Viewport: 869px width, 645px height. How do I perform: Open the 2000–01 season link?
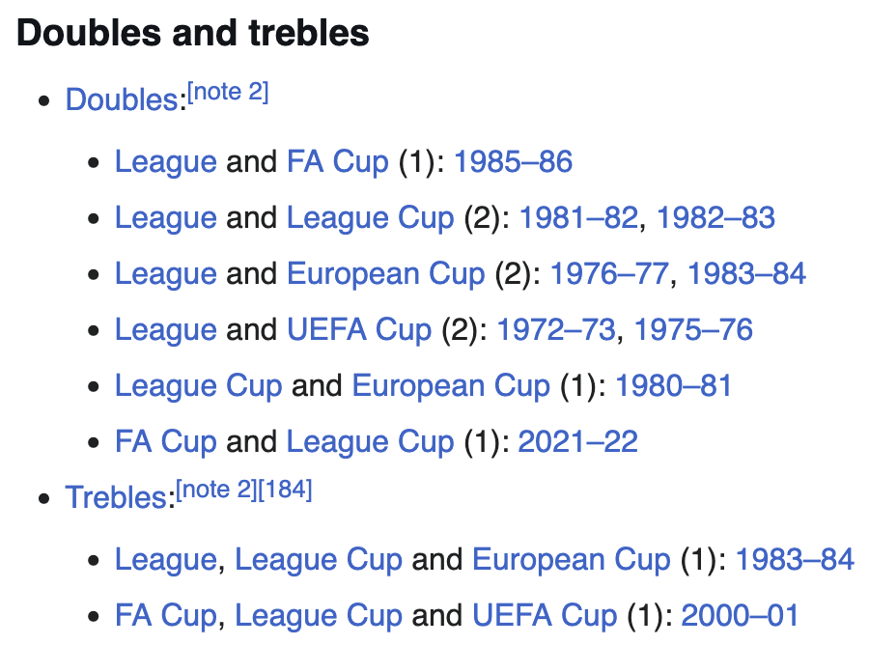(740, 615)
